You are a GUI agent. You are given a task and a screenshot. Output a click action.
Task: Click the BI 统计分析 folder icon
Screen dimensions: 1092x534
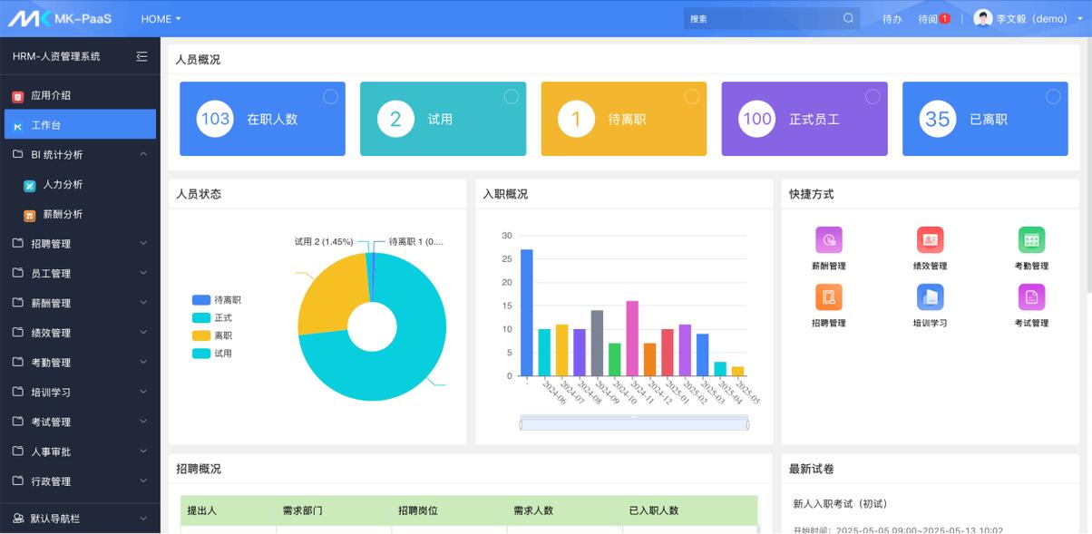pos(18,155)
